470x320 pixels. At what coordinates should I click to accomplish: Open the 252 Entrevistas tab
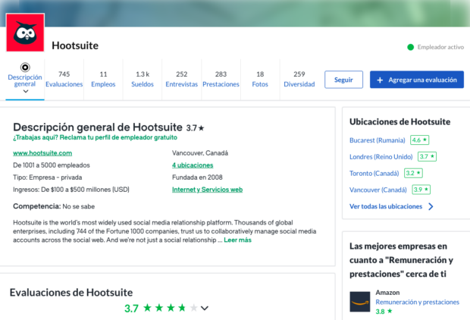(182, 79)
